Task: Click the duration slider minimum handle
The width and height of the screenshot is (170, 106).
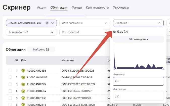Action: (x=114, y=69)
